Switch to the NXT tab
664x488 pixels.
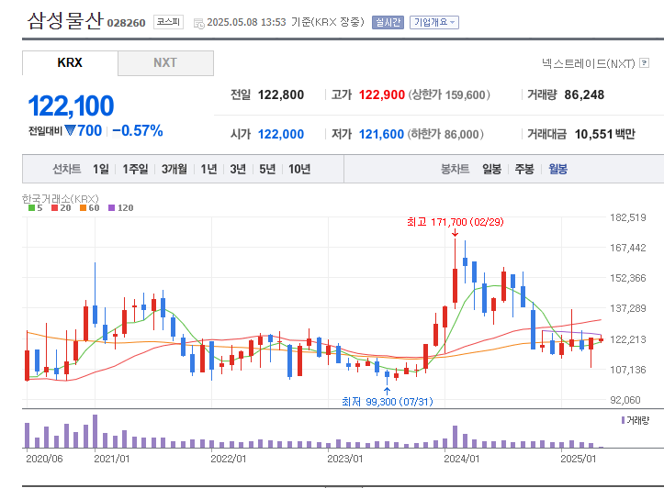[x=165, y=62]
